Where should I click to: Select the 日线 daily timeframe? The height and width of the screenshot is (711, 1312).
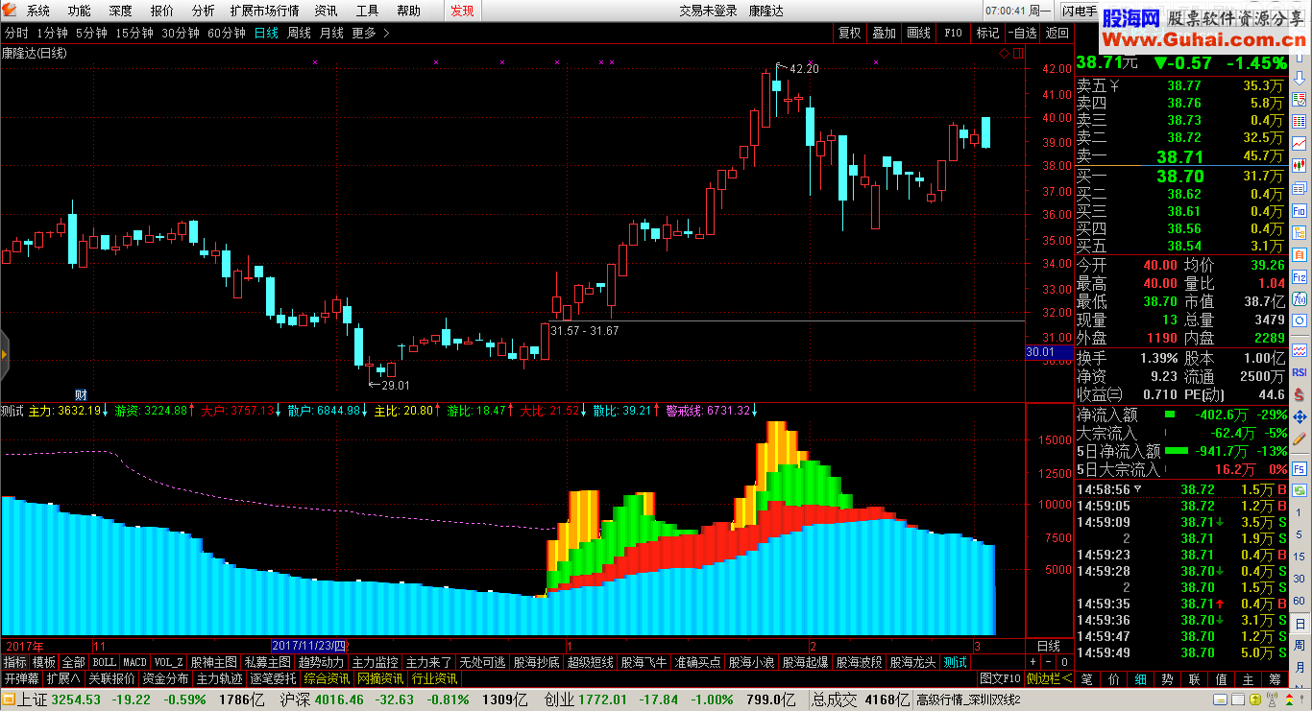tap(266, 33)
